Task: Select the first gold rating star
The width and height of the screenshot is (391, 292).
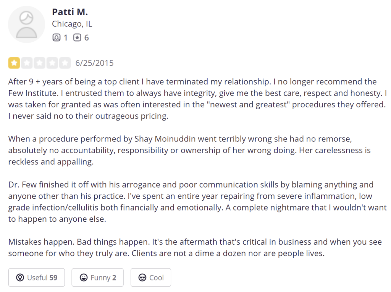Action: [x=14, y=63]
